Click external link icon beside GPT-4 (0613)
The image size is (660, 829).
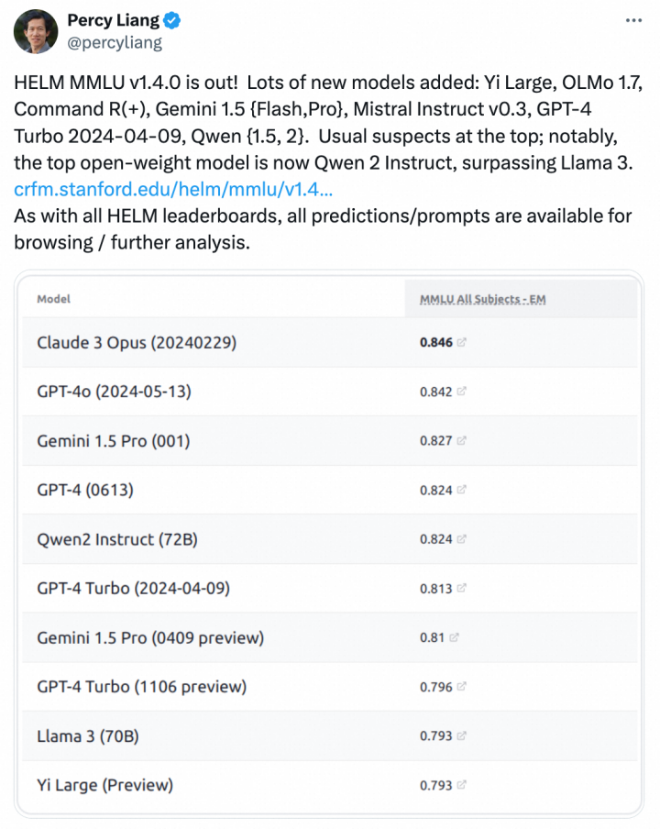(463, 490)
